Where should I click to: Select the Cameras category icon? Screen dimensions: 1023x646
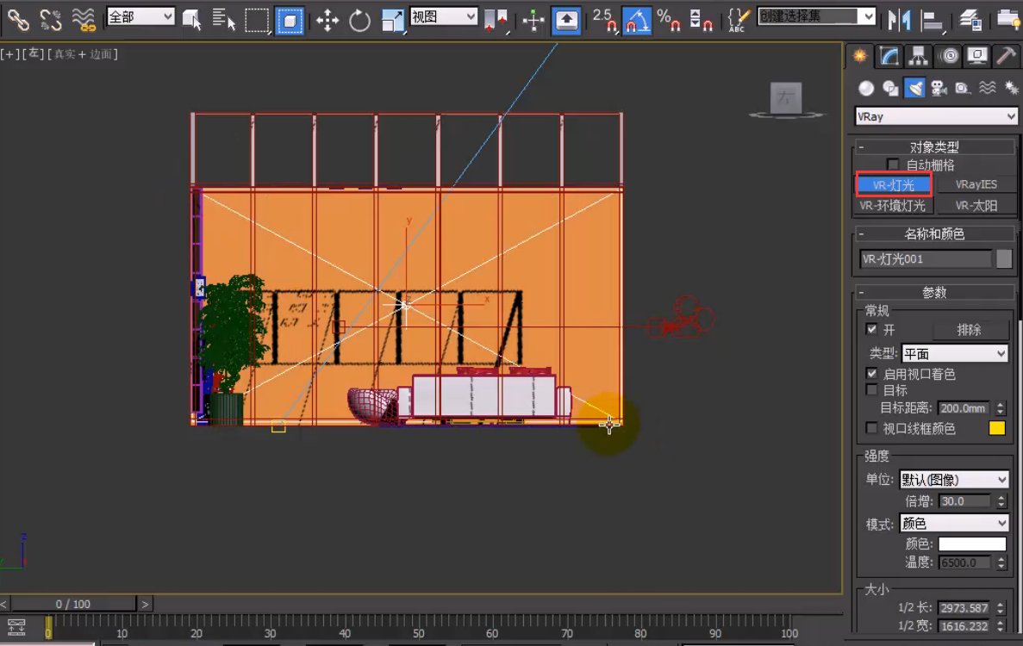pos(939,88)
